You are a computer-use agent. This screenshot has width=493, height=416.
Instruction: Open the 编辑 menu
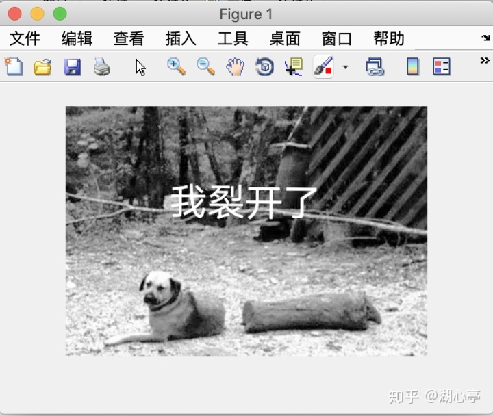click(77, 38)
